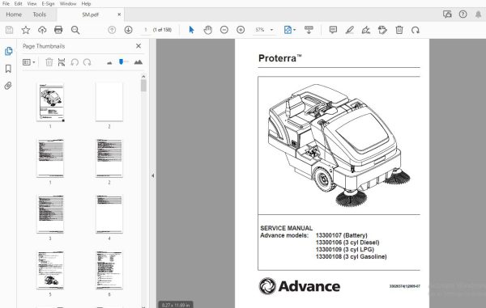Collapse the navigation pane with divider arrow

(153, 175)
